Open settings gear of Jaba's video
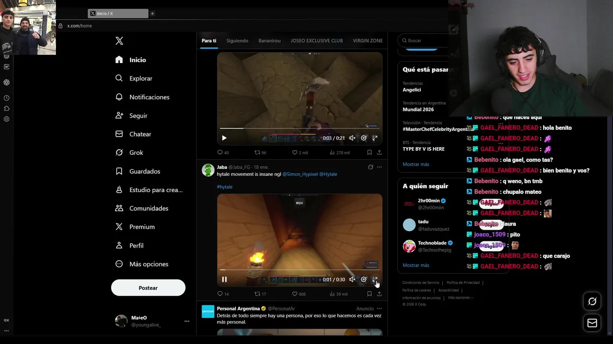The height and width of the screenshot is (344, 613). click(363, 279)
